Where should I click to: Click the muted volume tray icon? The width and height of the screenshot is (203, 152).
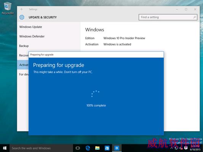(x=181, y=148)
